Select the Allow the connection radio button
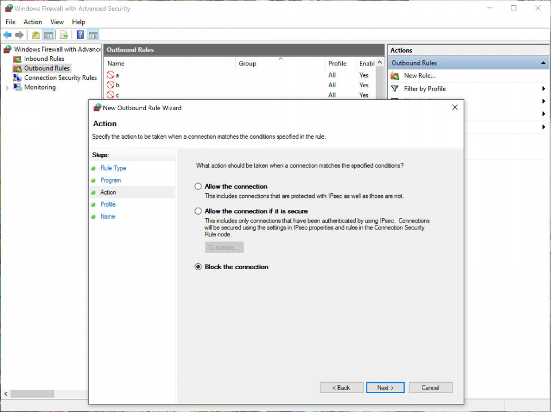The height and width of the screenshot is (412, 551). tap(198, 186)
